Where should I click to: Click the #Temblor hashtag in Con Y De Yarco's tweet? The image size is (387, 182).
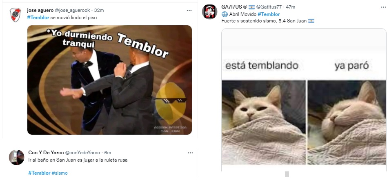[x=39, y=173]
